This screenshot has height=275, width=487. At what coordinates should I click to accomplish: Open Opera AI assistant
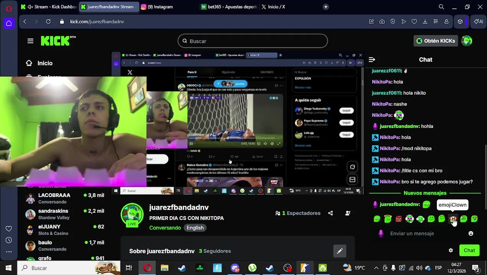point(478,22)
